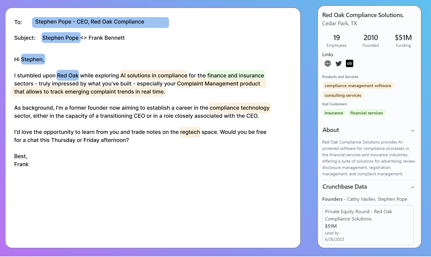Click 'Frank Bennett' in the subject line
The width and height of the screenshot is (431, 257).
107,38
